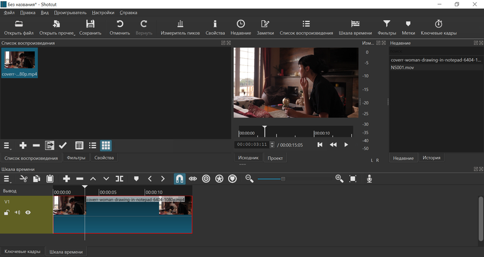
Task: Undo last action with Отменить
Action: click(x=120, y=28)
